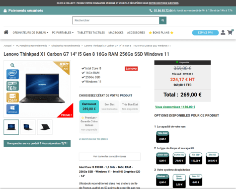This screenshot has width=236, height=189.
Task: Open the user account icon
Action: point(223,32)
